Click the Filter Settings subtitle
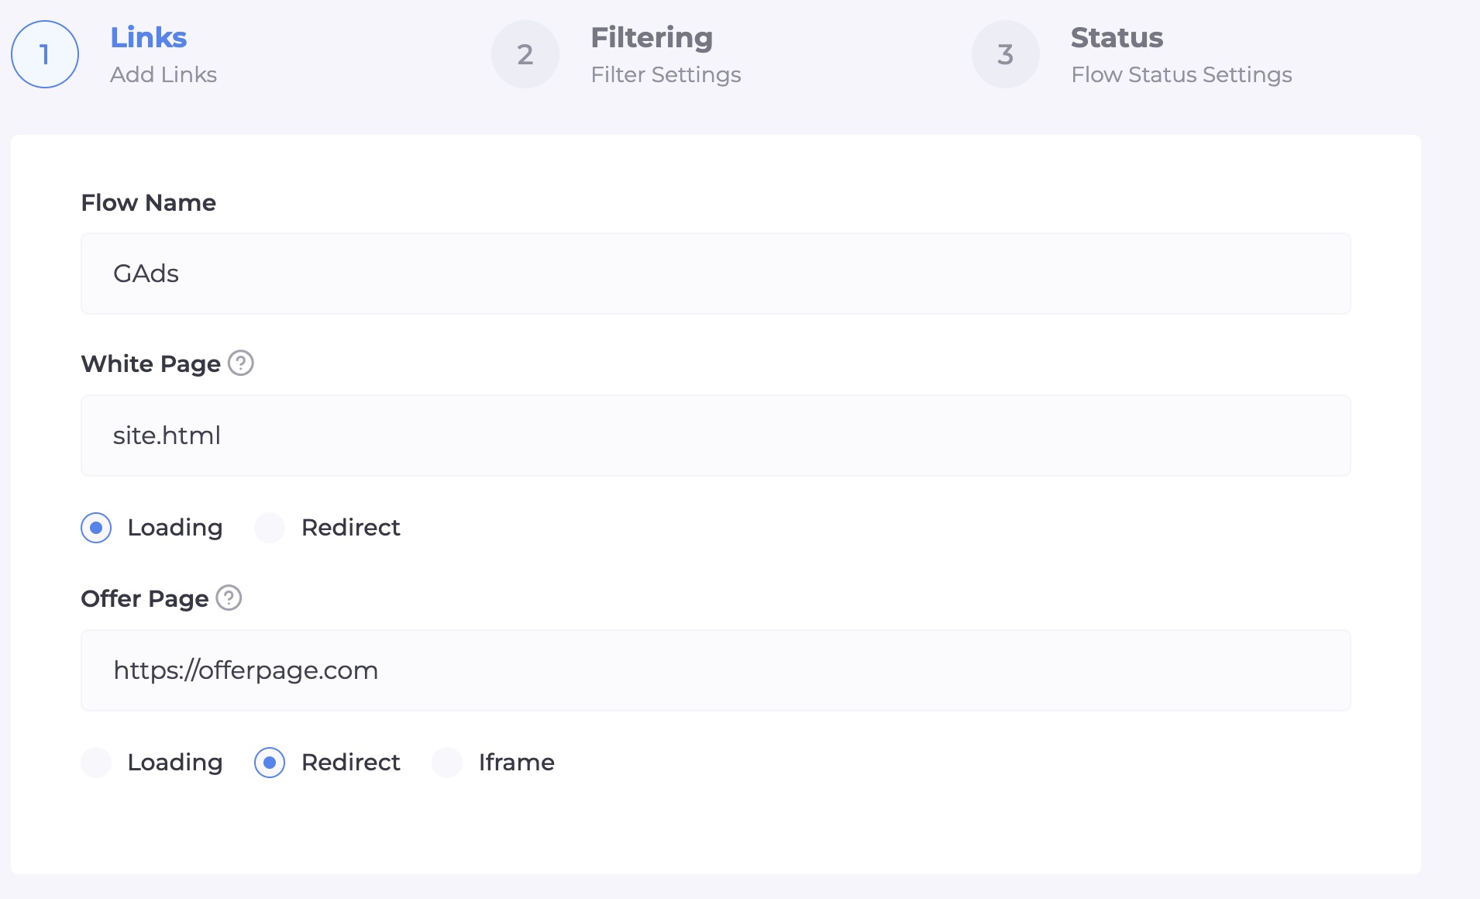Screen dimensions: 1480x899 coord(666,74)
